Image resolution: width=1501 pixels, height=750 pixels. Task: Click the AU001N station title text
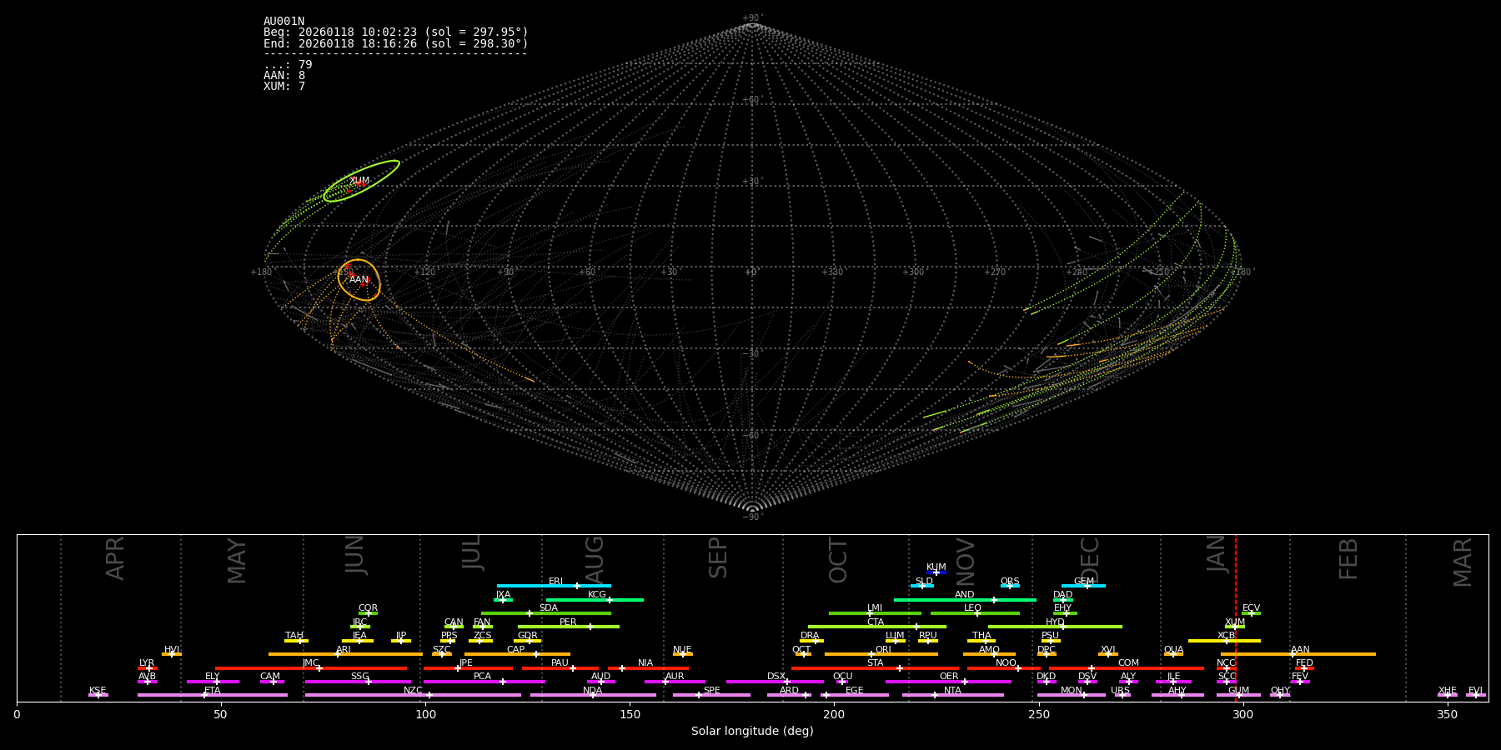point(284,22)
